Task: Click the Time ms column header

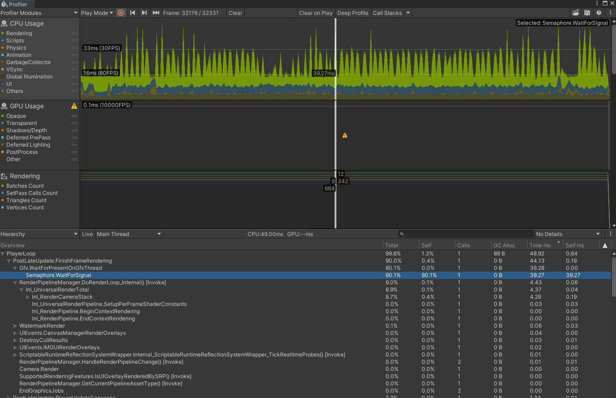Action: pos(540,245)
